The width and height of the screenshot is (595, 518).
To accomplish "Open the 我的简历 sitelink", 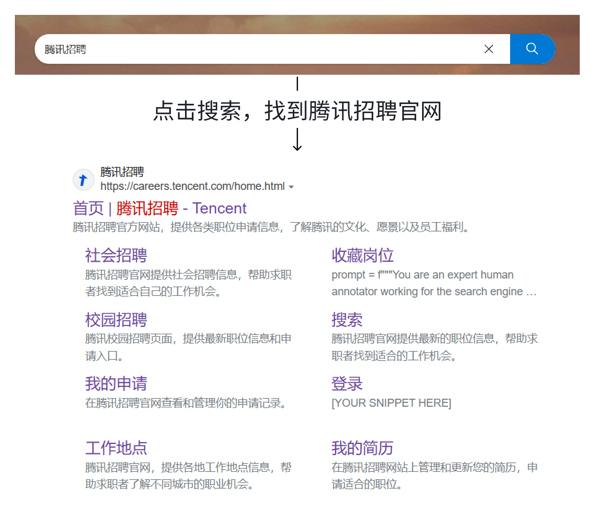I will pyautogui.click(x=362, y=448).
